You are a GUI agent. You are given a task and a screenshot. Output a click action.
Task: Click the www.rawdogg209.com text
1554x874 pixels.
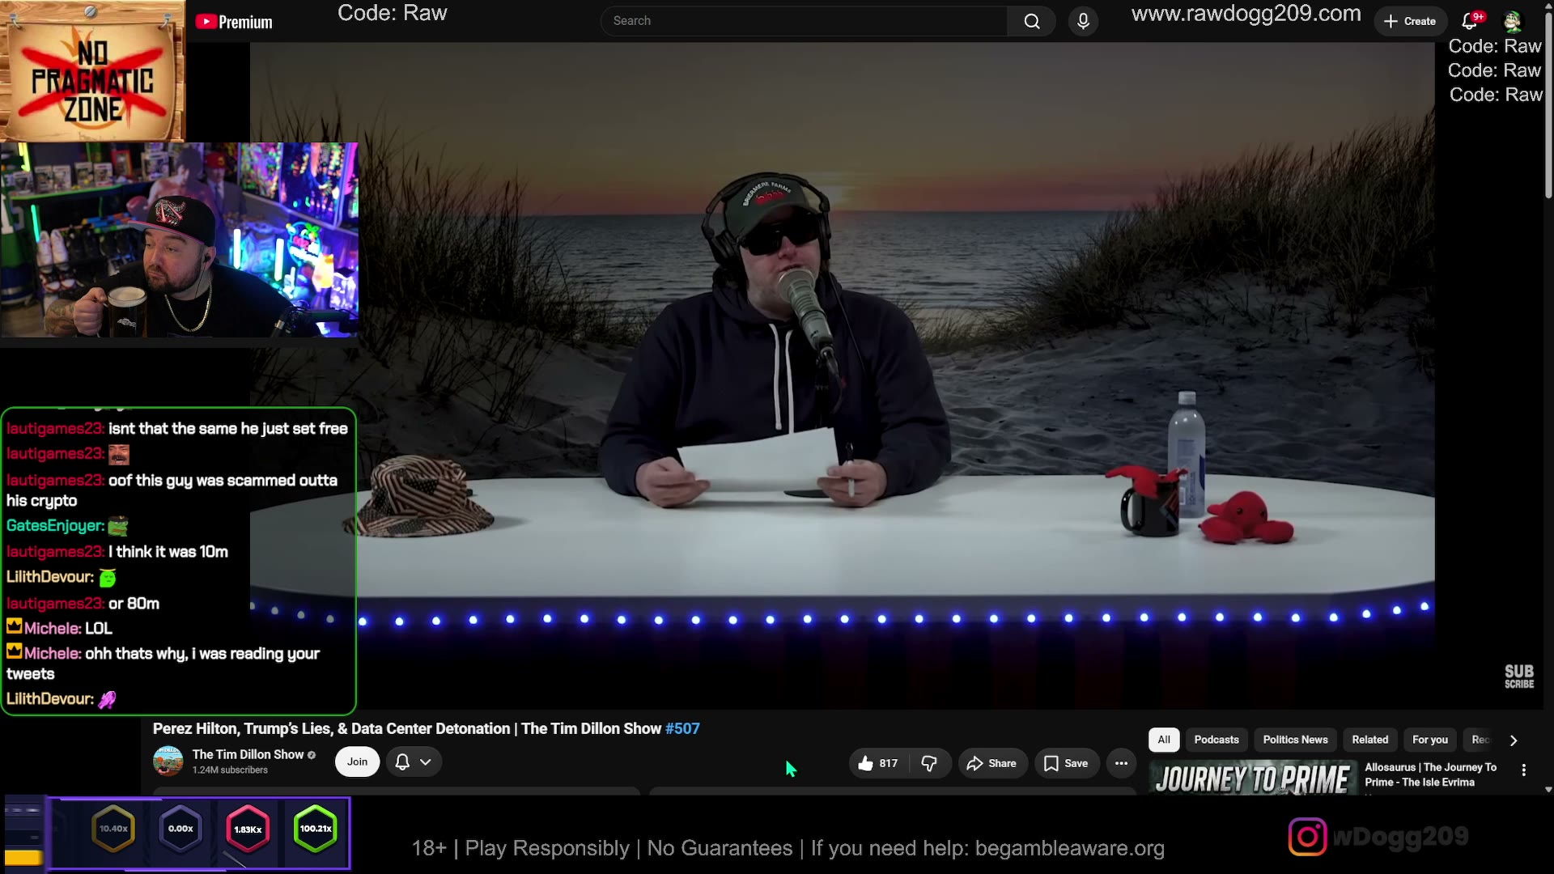(1246, 14)
